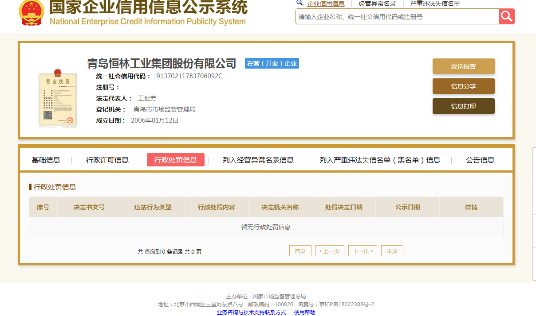Click the 主办单位 国家市场监督管理总局 text

click(x=266, y=296)
